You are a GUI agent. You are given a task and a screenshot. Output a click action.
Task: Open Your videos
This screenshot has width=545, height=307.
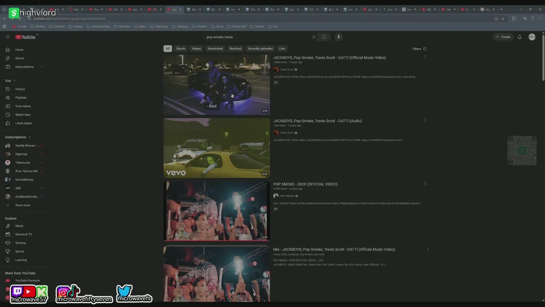coord(24,106)
